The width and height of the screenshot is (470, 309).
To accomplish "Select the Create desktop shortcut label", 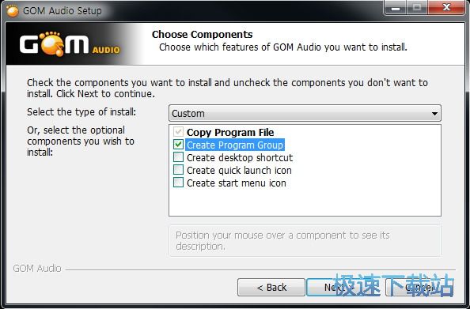I will tap(240, 157).
